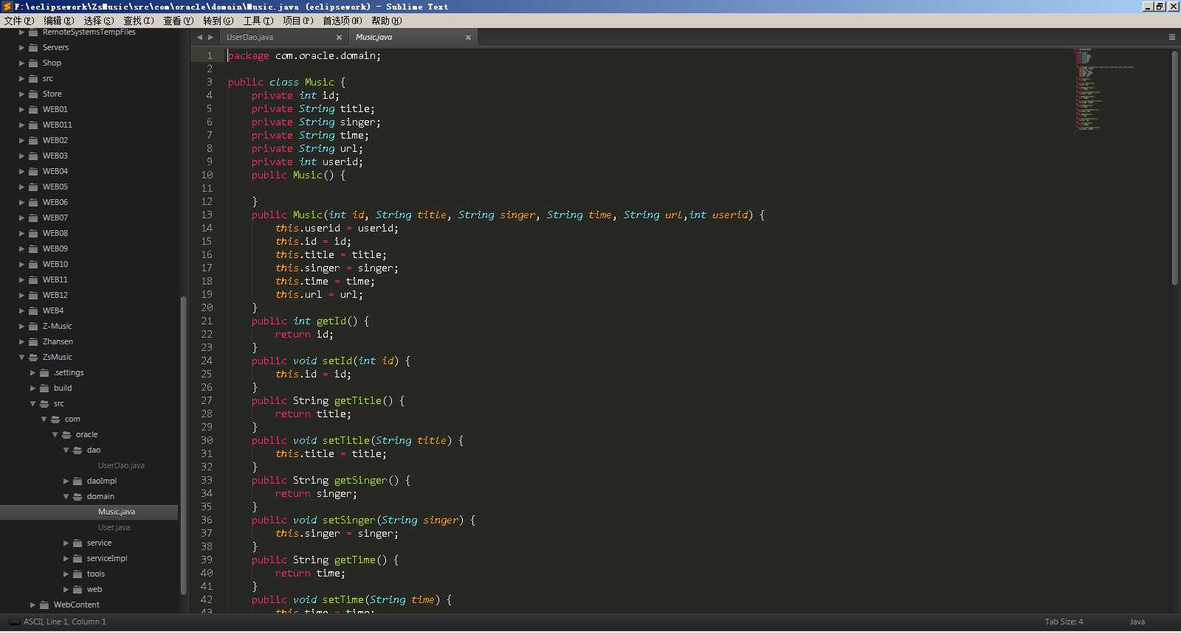1181x634 pixels.
Task: Close the UserDao.java tab
Action: click(339, 38)
